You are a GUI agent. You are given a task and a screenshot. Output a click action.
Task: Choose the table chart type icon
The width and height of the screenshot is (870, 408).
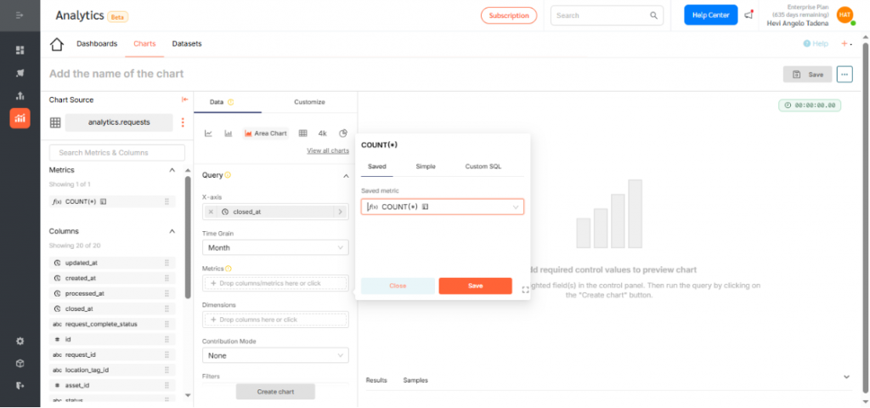(302, 133)
